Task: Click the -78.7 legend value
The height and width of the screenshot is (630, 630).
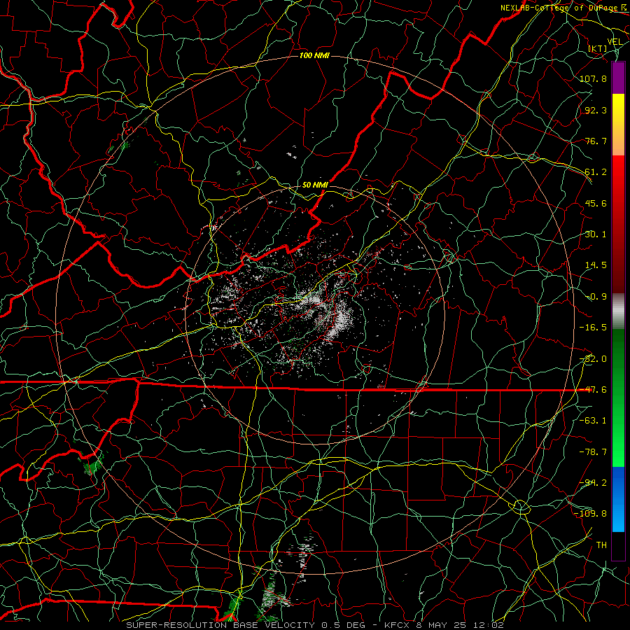Action: (593, 452)
